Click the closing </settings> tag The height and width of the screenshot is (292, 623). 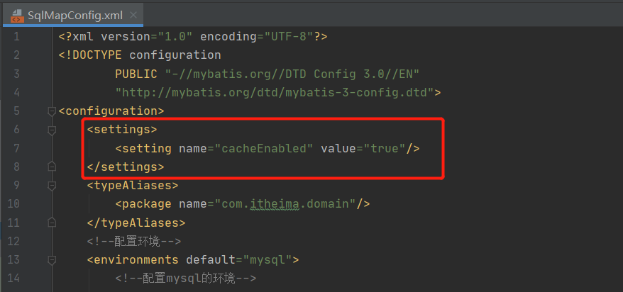[x=126, y=167]
